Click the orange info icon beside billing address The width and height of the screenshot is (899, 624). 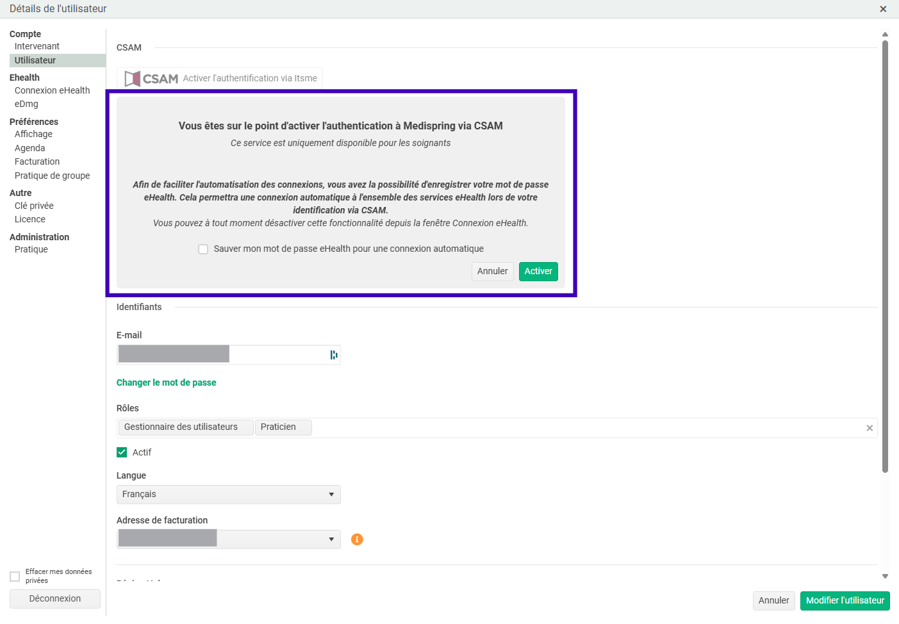click(357, 539)
